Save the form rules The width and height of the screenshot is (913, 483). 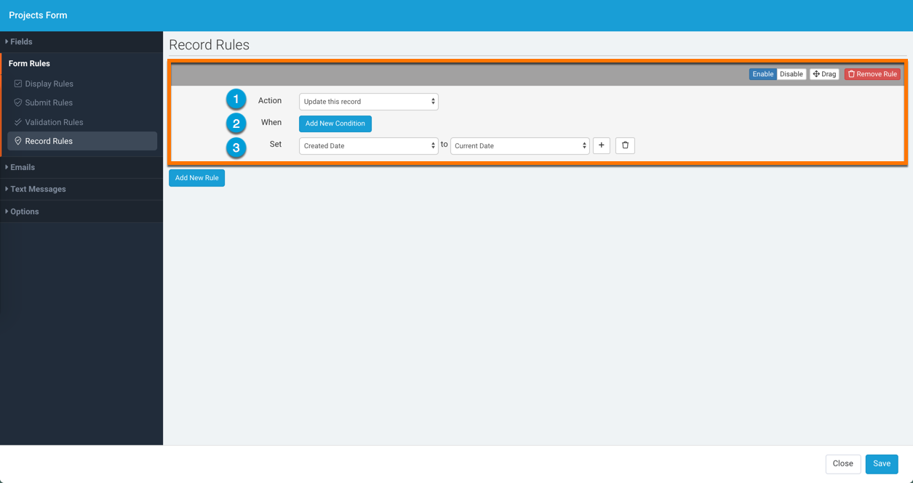(882, 463)
